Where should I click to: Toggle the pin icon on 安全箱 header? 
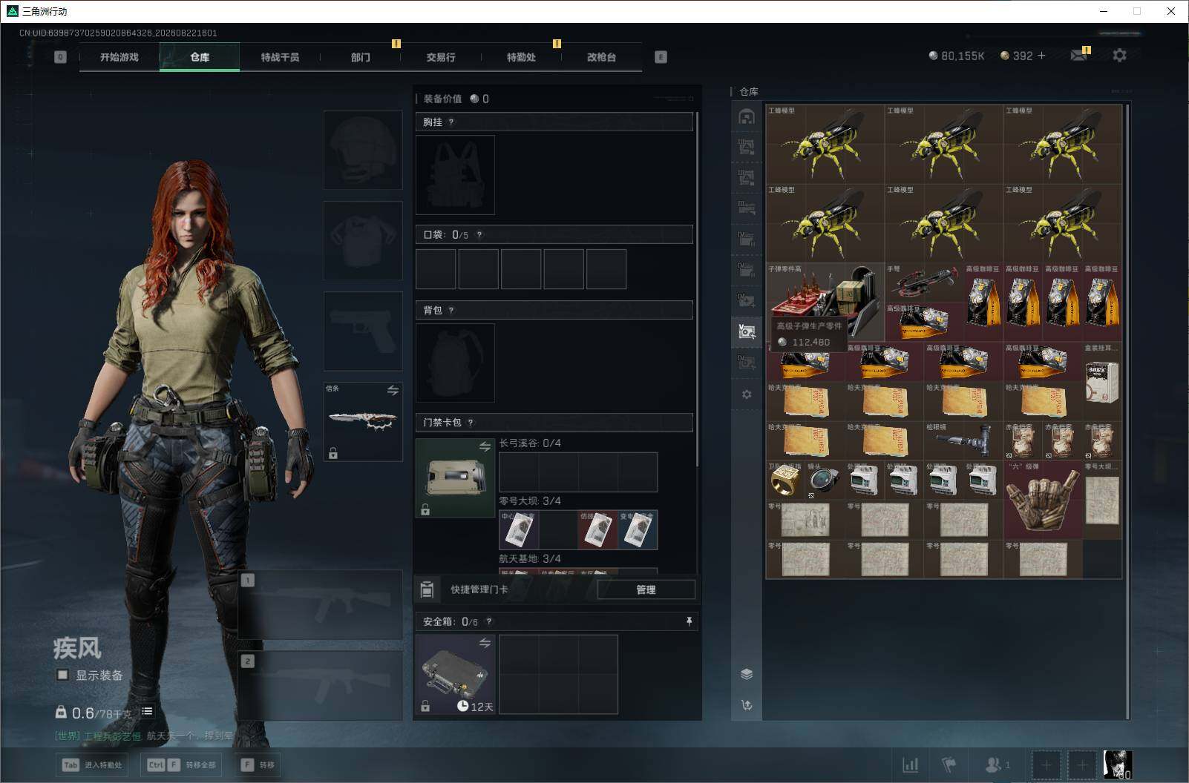[x=689, y=621]
